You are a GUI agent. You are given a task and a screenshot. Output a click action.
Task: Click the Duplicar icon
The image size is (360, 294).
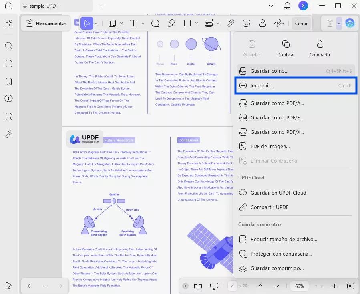pyautogui.click(x=286, y=44)
